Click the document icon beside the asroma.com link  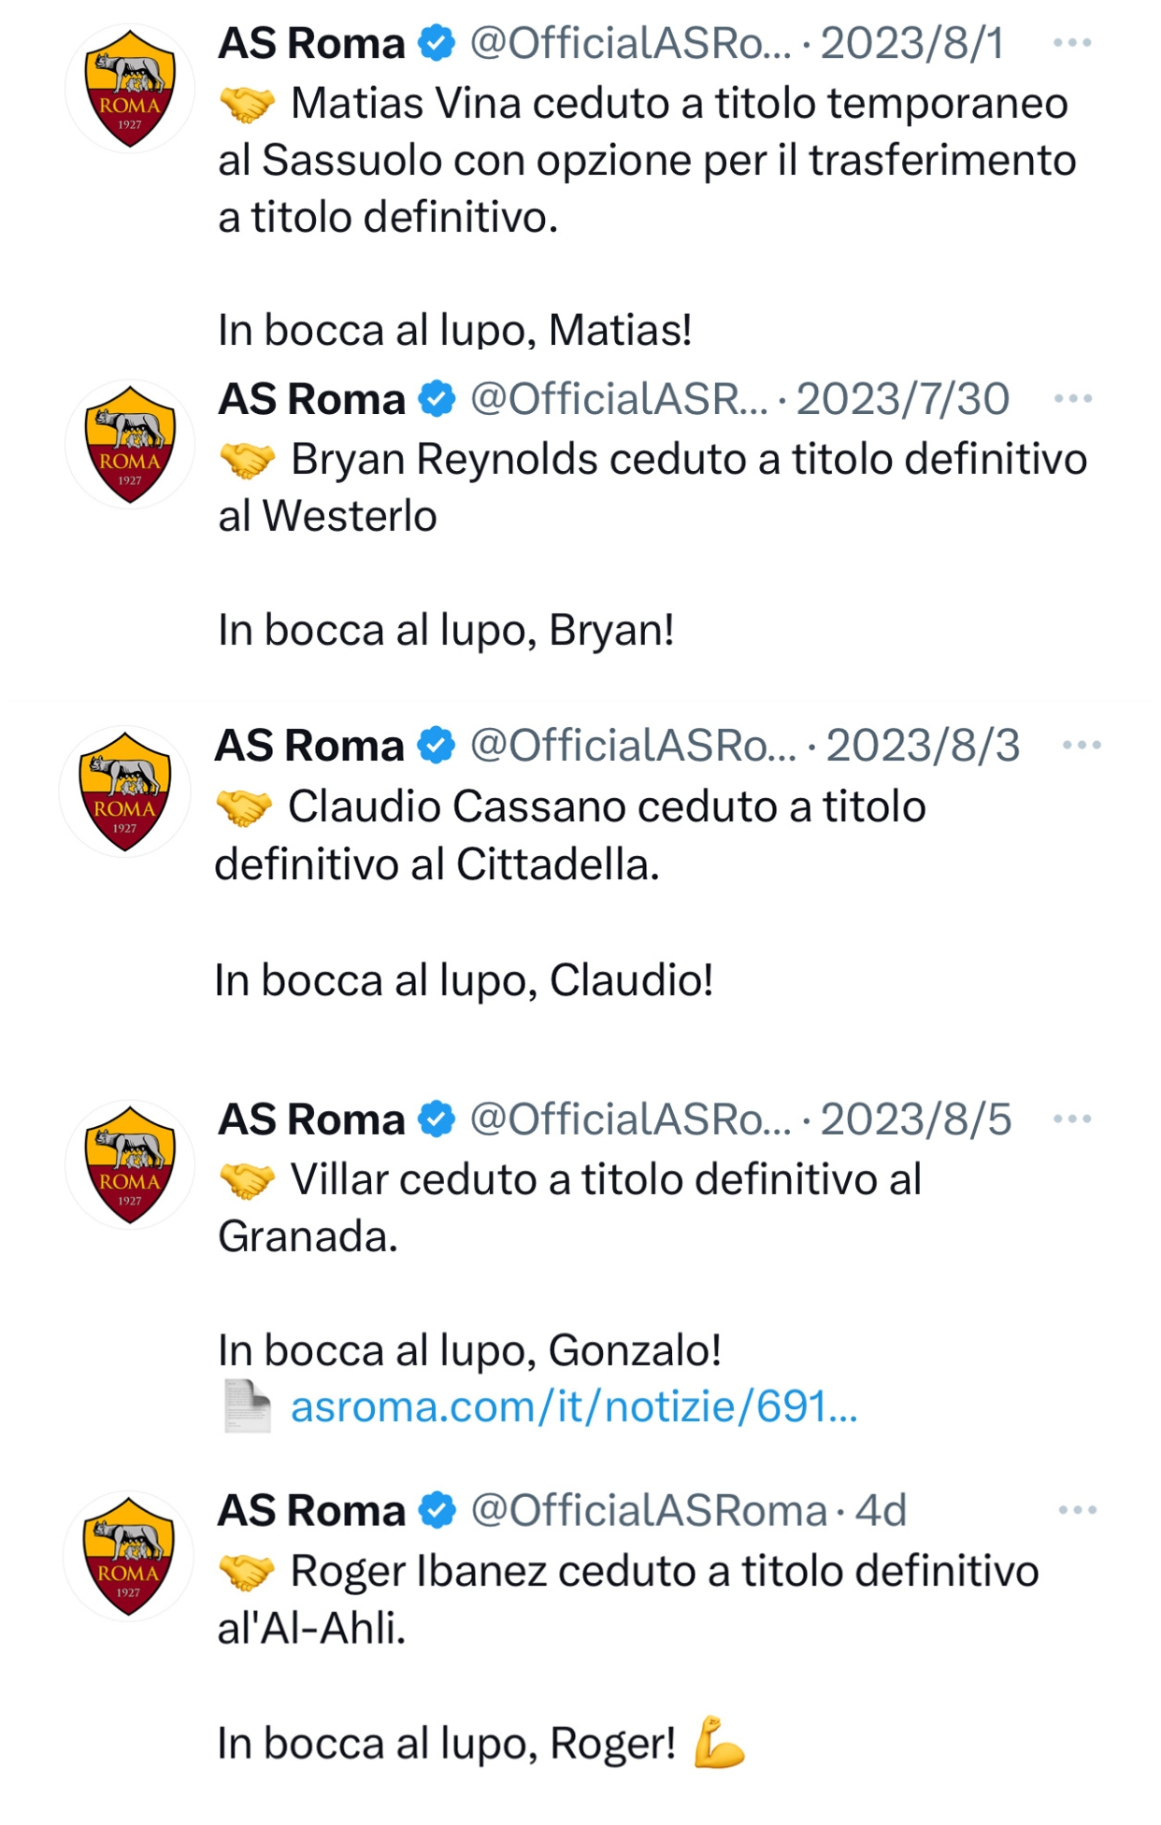248,1406
